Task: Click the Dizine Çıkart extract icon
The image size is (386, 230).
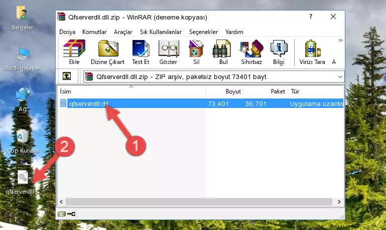Action: [x=107, y=52]
